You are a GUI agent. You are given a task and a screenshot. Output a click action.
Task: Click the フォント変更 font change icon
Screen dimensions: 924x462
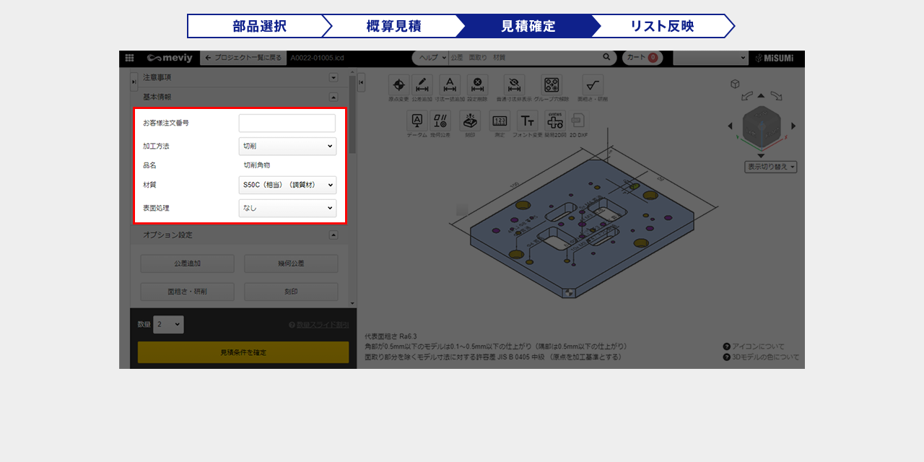point(528,121)
